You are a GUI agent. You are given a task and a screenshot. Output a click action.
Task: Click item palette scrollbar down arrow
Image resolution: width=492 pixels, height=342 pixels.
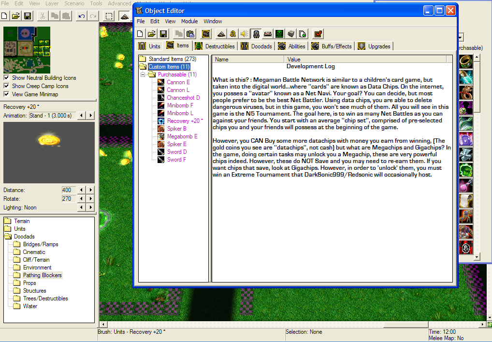coord(477,256)
